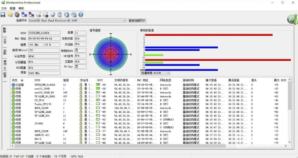Click the GPS: N/A status bar entry
This screenshot has width=298, height=158.
pyautogui.click(x=77, y=156)
